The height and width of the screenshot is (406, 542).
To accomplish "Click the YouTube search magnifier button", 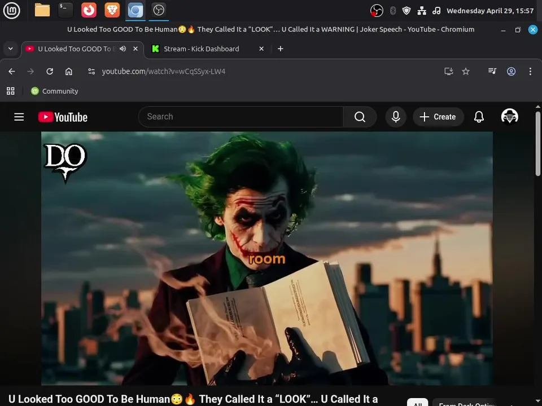I will pos(360,117).
